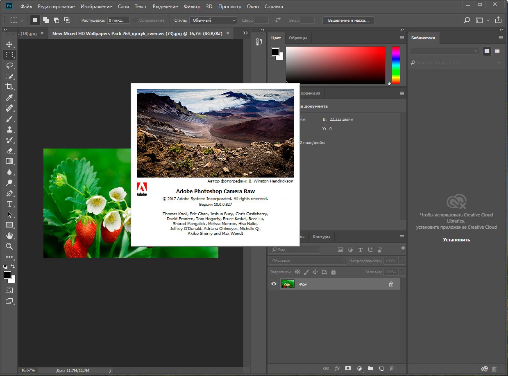
Task: Select the Horizontal Type tool
Action: (9, 204)
